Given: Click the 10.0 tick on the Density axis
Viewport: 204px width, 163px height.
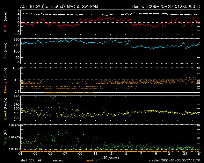Looking at the screenshot, I should pyautogui.click(x=14, y=68).
